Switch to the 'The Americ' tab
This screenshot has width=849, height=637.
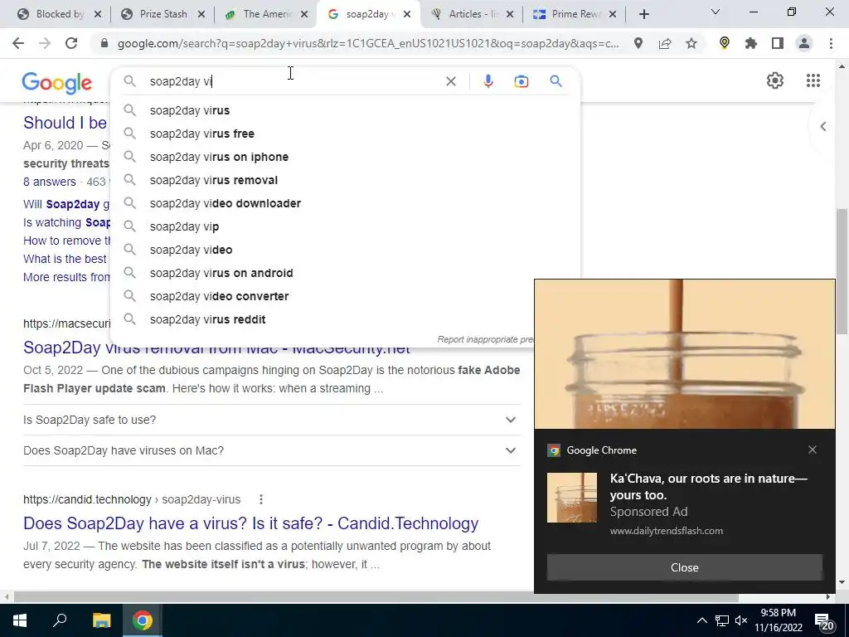point(266,14)
